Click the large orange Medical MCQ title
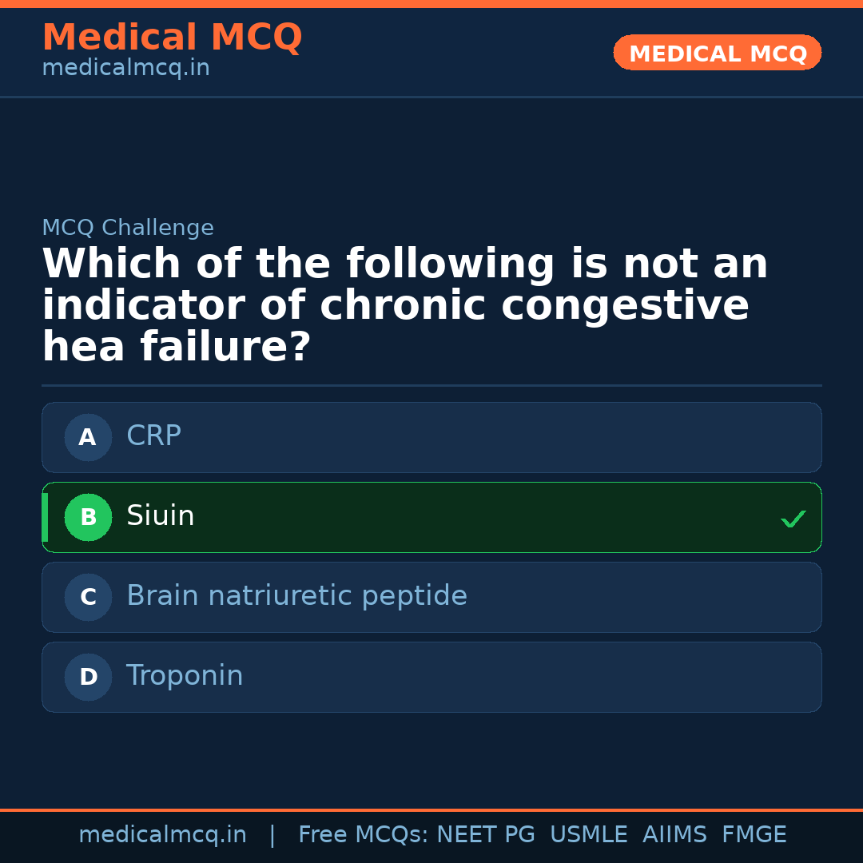Image resolution: width=863 pixels, height=863 pixels. tap(172, 38)
